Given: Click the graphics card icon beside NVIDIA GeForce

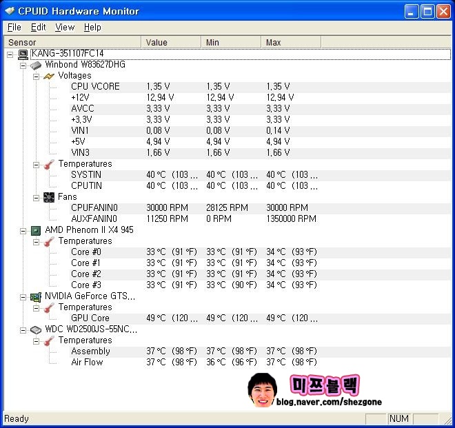Looking at the screenshot, I should [x=36, y=297].
